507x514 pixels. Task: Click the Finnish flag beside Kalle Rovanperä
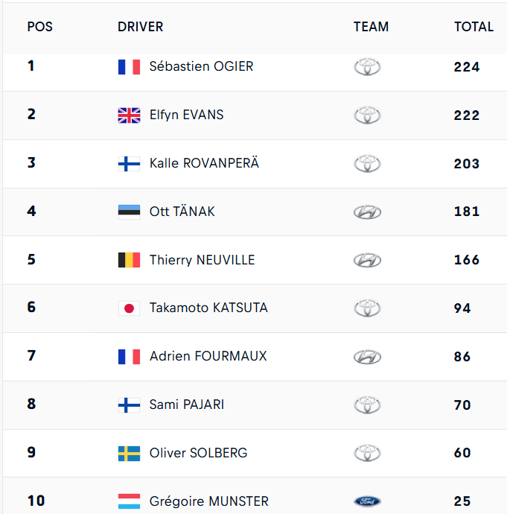point(129,164)
